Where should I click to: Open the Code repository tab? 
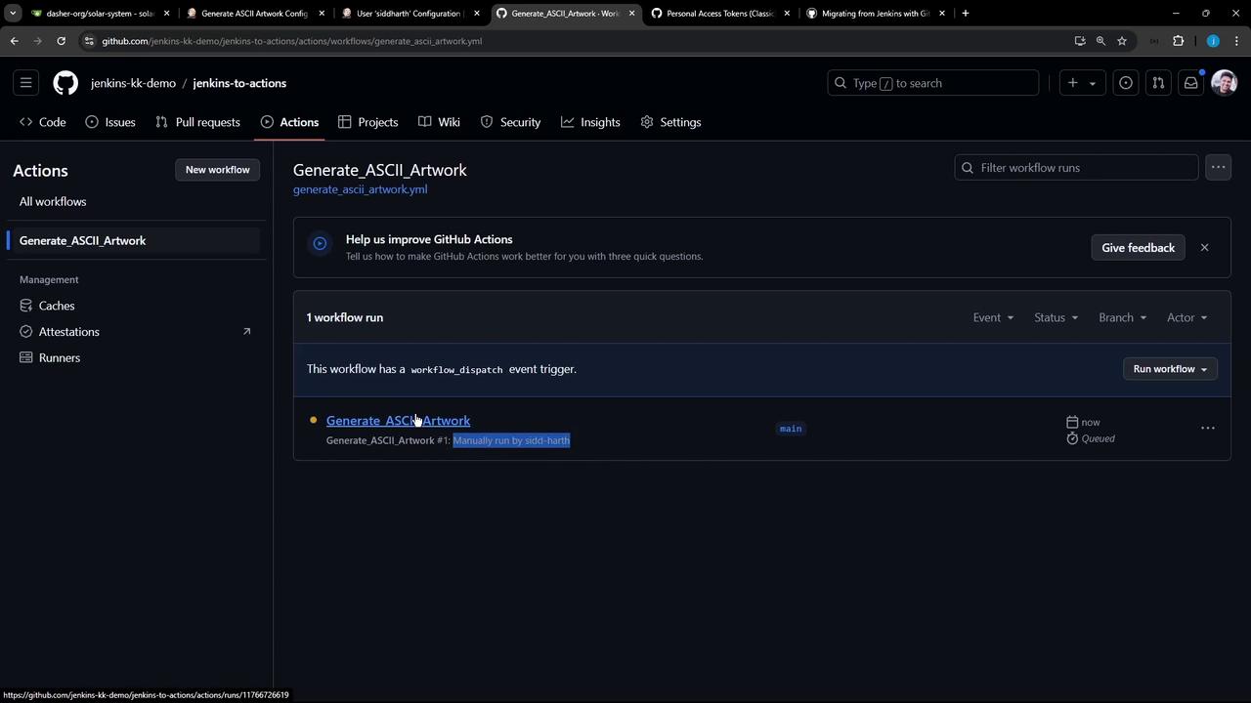point(43,122)
